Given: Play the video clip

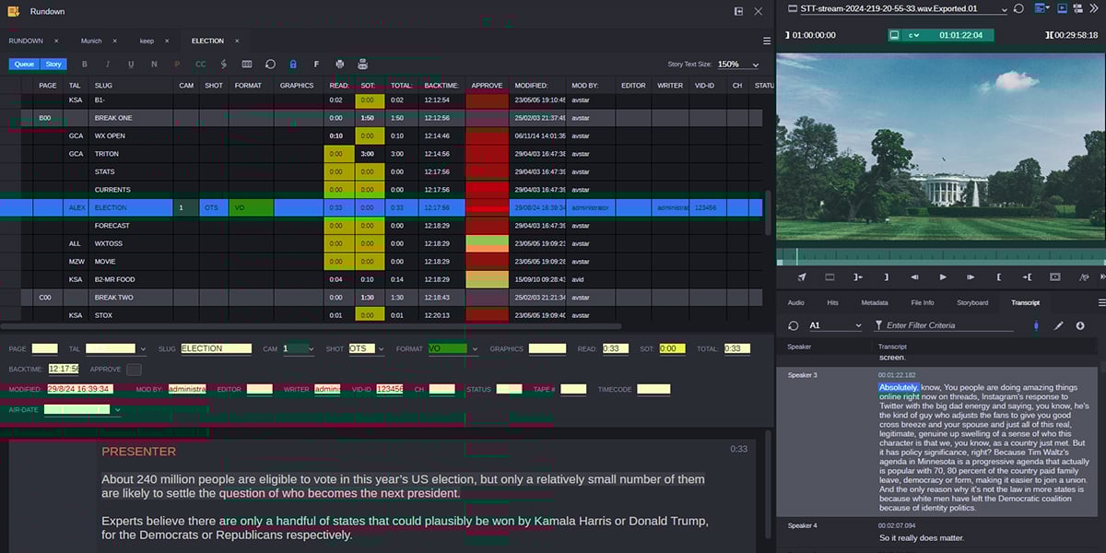Looking at the screenshot, I should (943, 276).
